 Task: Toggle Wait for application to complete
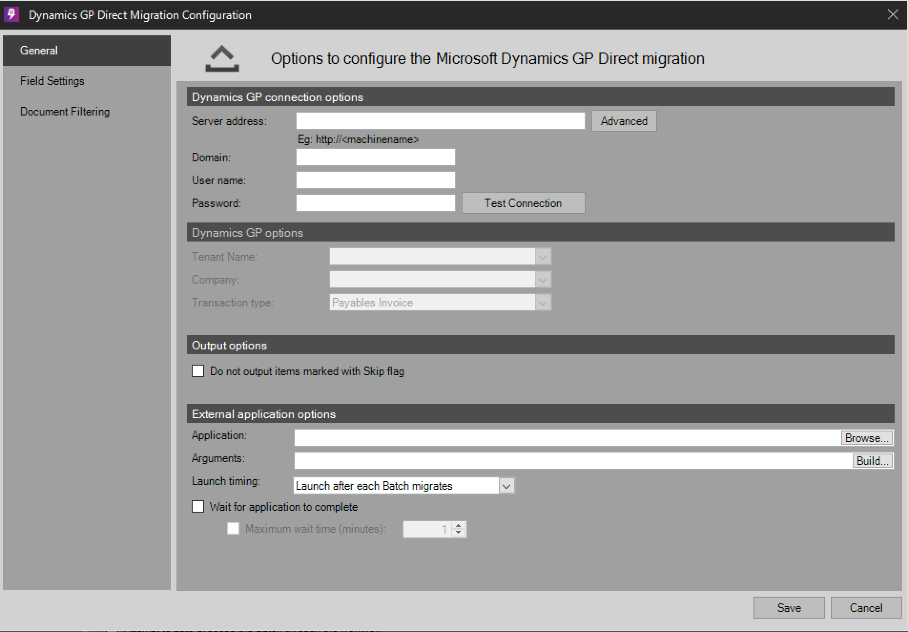(198, 506)
